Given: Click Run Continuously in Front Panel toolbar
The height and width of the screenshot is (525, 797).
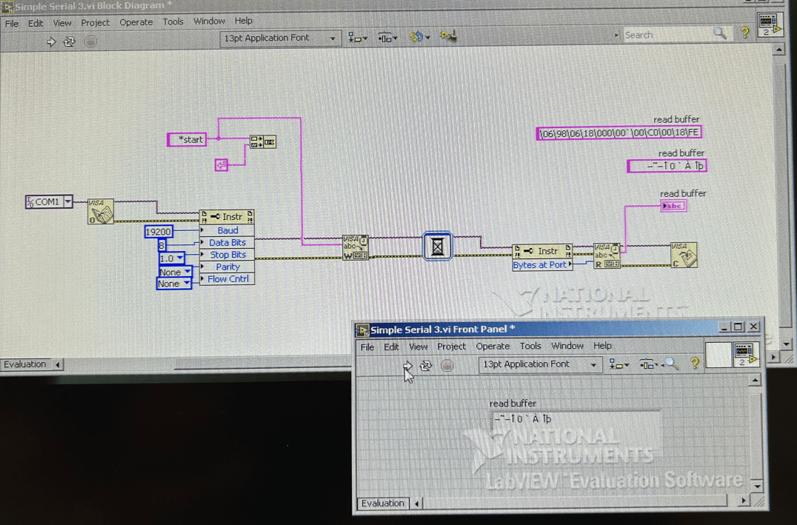Looking at the screenshot, I should 426,366.
